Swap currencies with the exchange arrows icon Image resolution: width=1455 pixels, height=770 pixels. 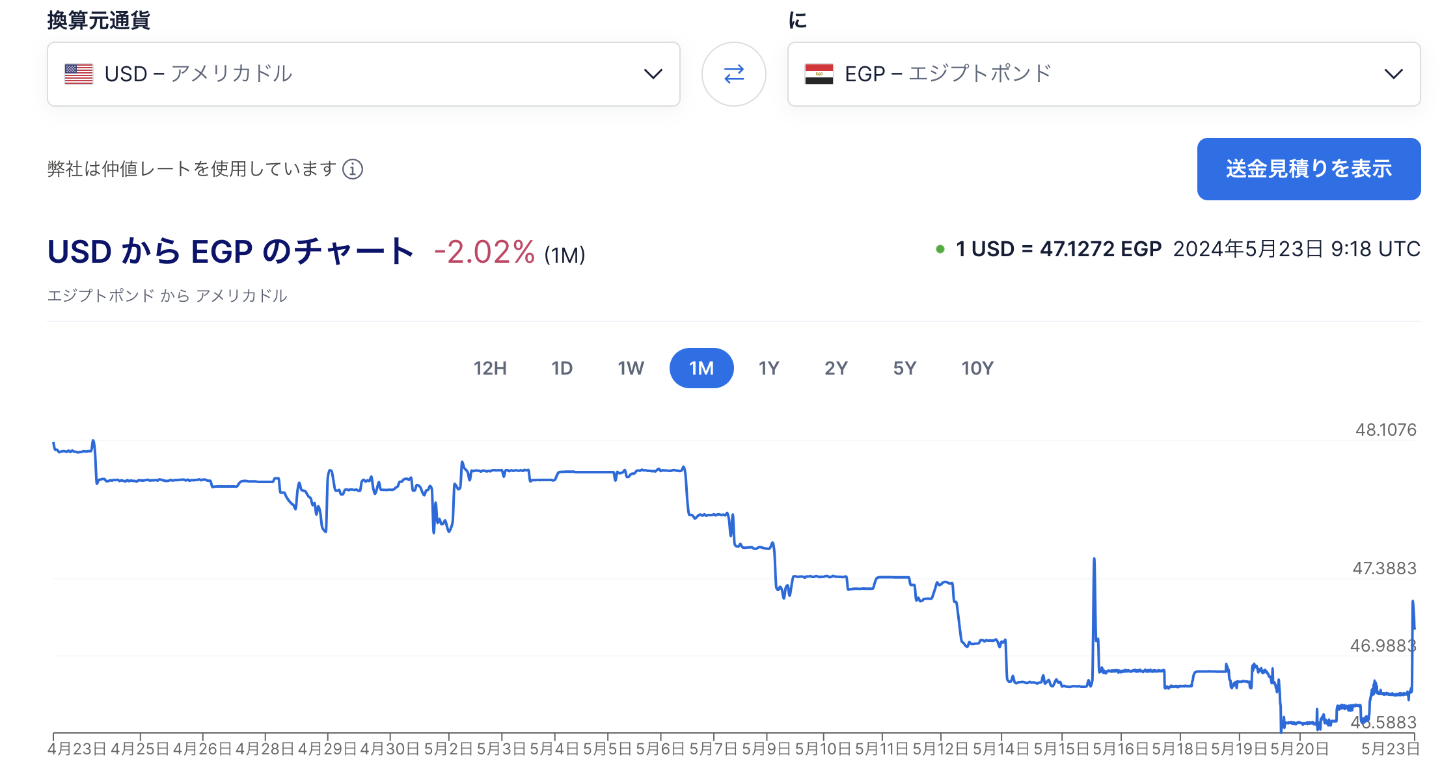point(733,74)
